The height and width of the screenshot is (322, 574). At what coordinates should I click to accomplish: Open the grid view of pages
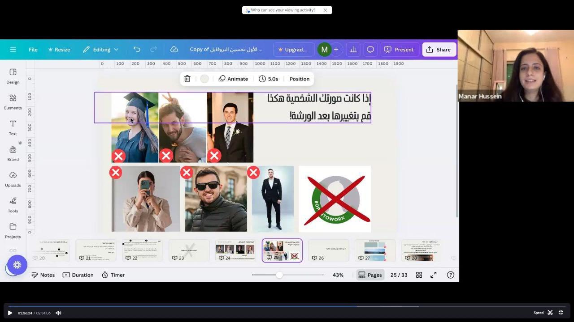pos(419,275)
